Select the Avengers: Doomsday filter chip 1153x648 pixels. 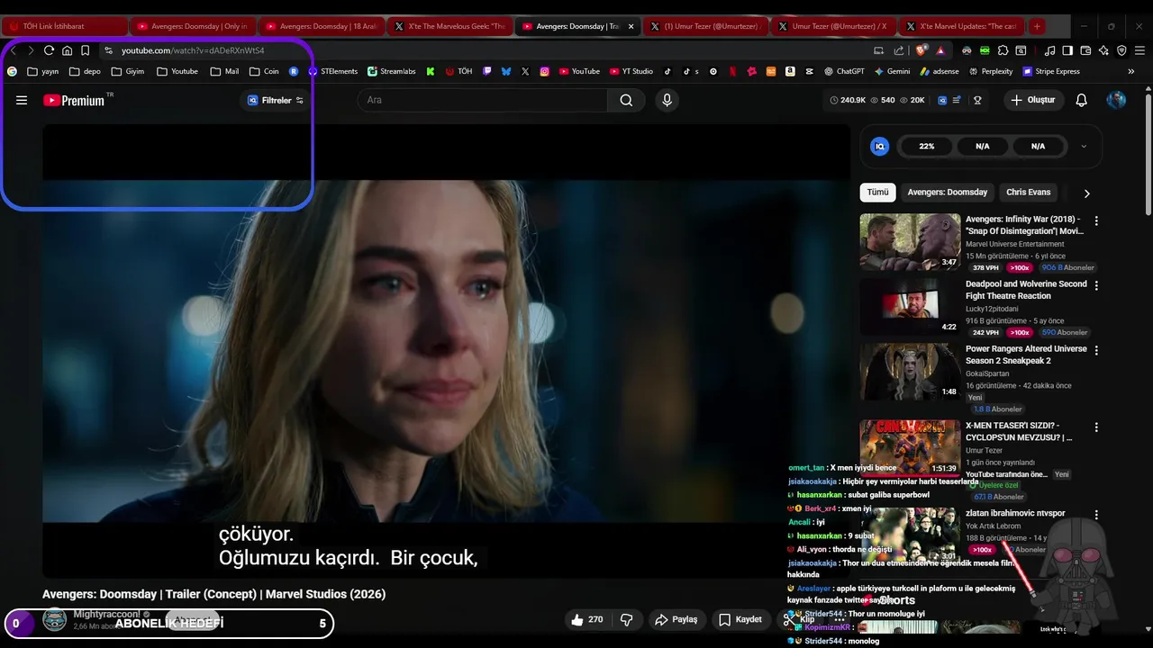coord(947,192)
